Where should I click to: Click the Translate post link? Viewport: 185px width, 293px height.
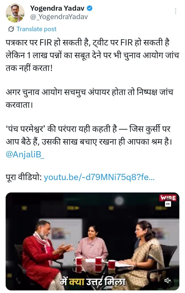[x=36, y=29]
